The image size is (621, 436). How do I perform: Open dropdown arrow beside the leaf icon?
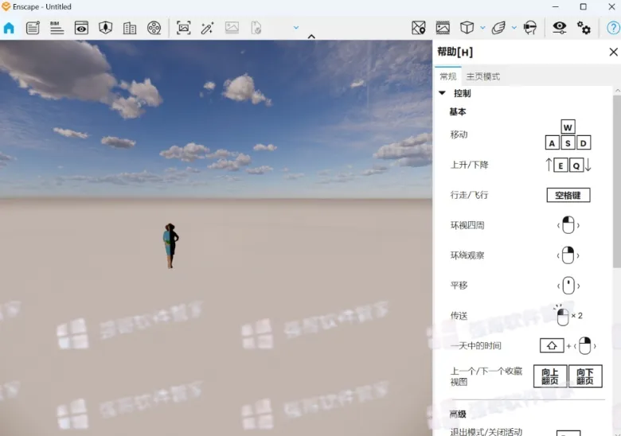coord(514,28)
